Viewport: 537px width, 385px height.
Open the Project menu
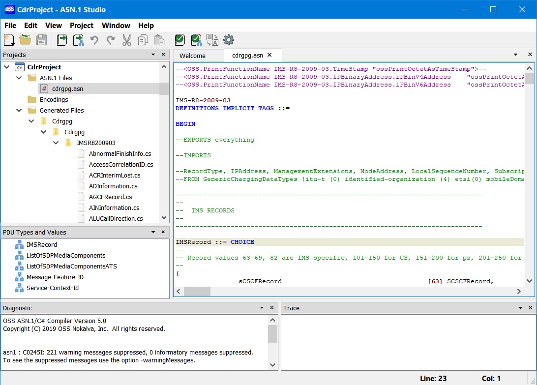82,26
